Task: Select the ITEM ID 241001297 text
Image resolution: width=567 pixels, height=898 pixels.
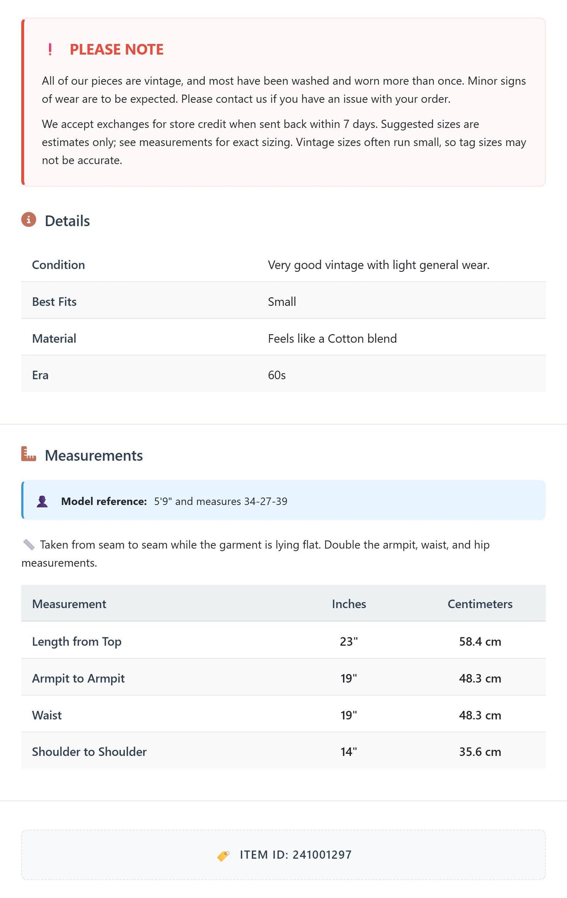Action: [x=296, y=855]
